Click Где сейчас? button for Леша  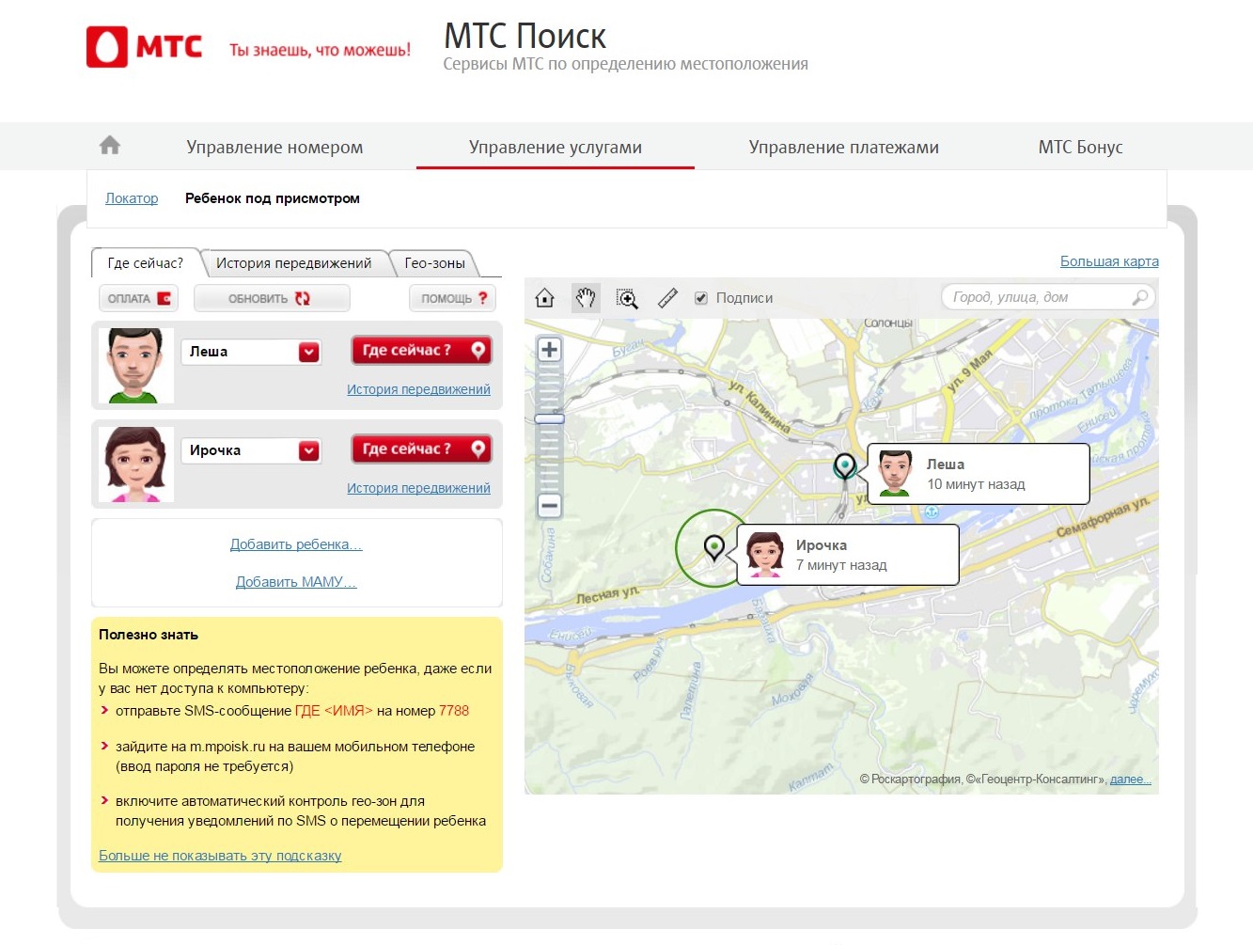[422, 351]
